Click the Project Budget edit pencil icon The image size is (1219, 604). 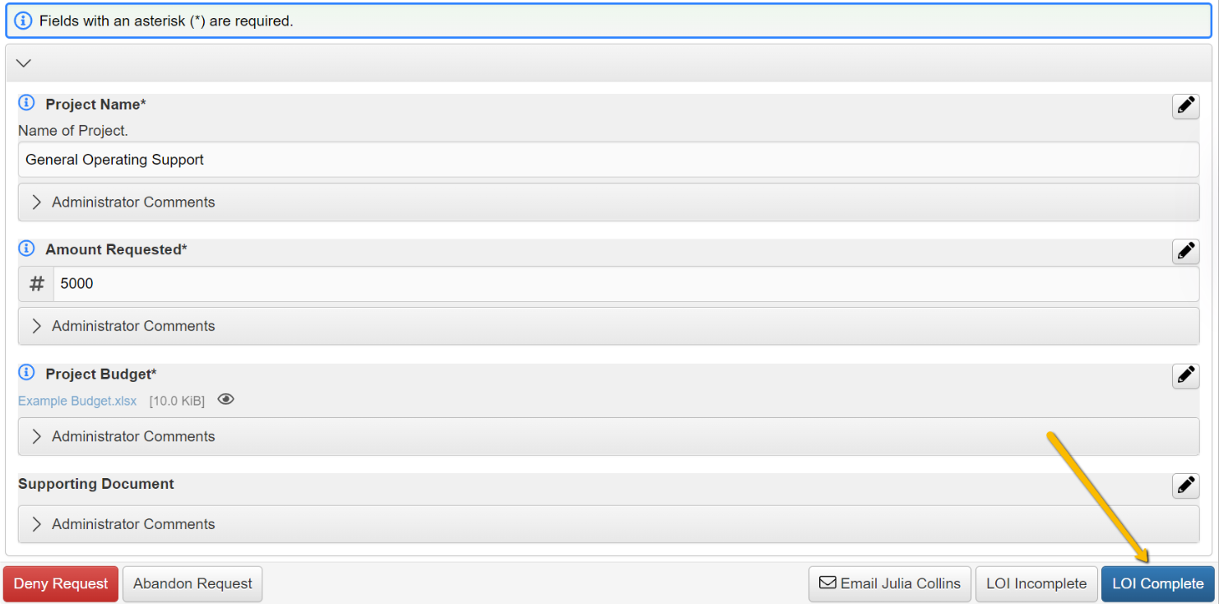(x=1185, y=375)
